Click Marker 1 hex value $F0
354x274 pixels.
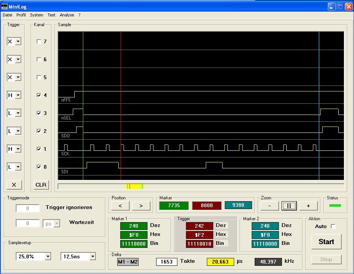point(134,235)
